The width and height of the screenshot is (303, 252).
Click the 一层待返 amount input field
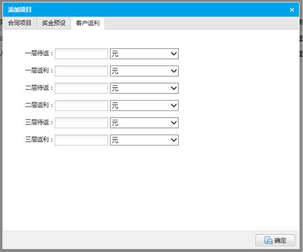click(81, 54)
